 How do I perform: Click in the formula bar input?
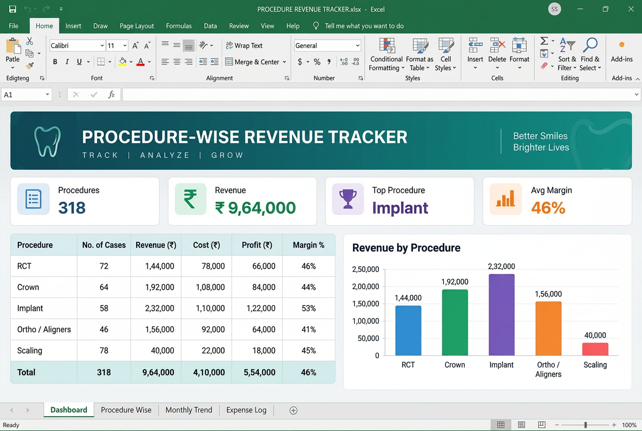click(378, 95)
